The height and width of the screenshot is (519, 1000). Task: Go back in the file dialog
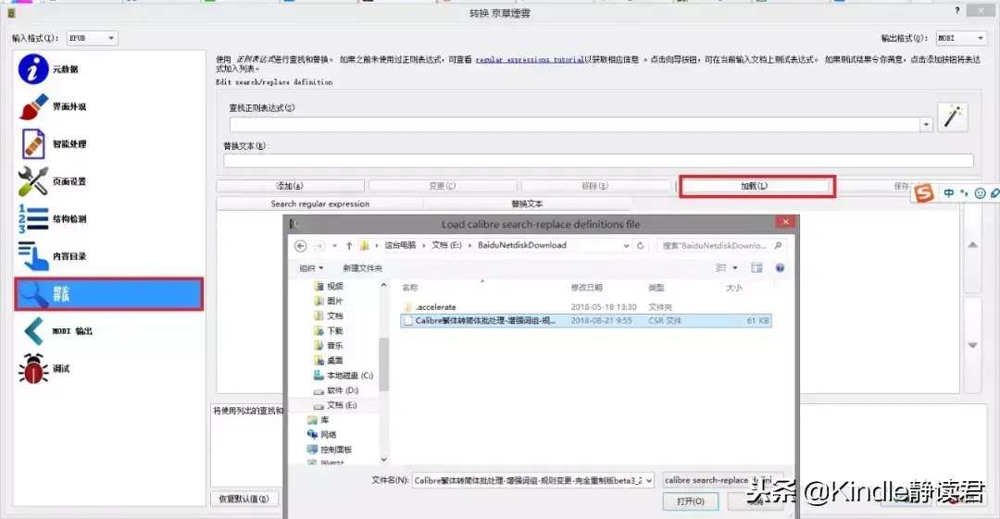pos(300,245)
